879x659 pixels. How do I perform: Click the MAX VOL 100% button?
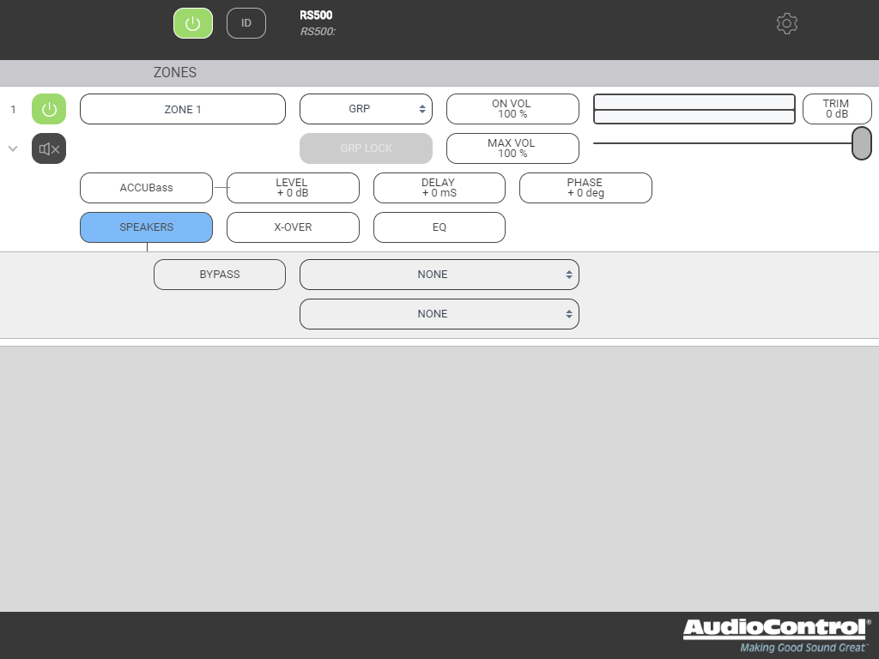tap(512, 148)
